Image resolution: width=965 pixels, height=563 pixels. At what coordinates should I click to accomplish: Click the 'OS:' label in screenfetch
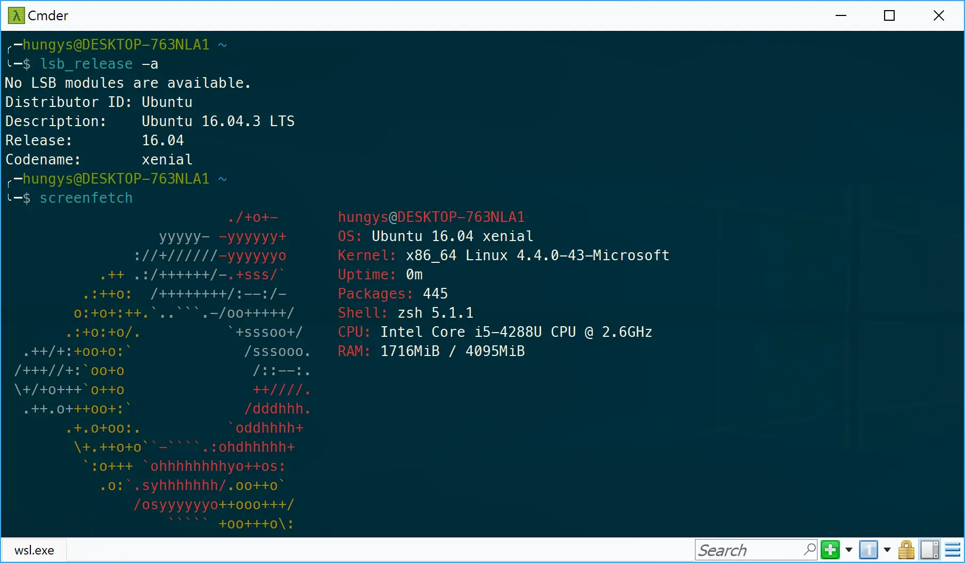[x=350, y=236]
